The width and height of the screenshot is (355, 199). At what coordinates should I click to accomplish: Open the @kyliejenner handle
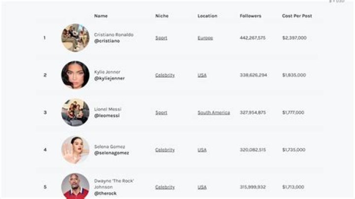(109, 78)
